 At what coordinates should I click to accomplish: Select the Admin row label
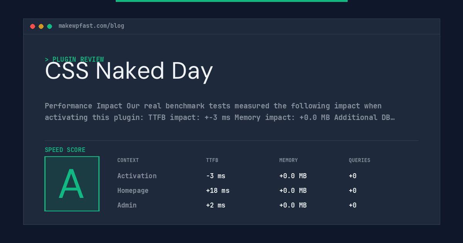127,205
